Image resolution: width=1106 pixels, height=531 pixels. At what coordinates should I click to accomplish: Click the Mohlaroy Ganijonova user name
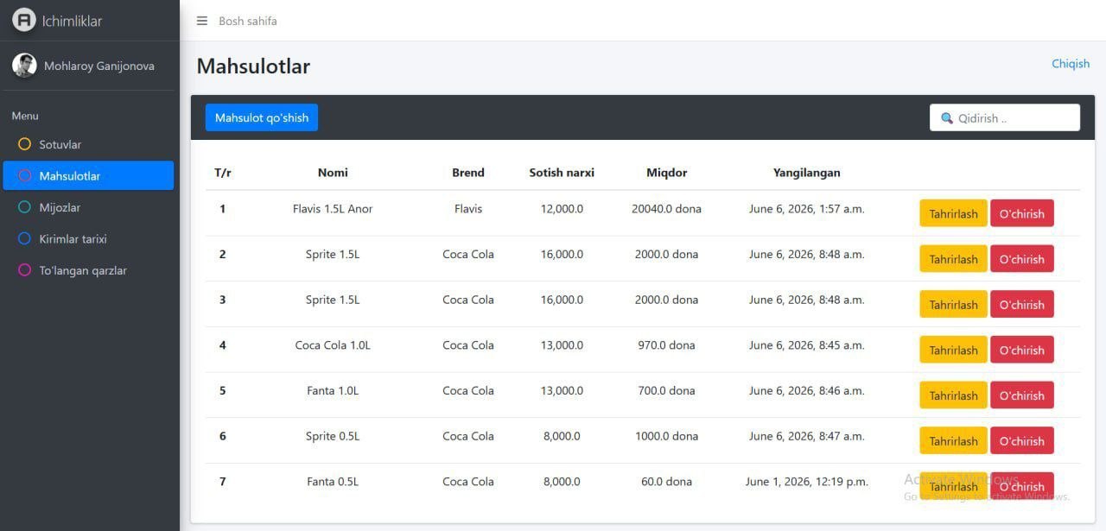click(x=99, y=66)
